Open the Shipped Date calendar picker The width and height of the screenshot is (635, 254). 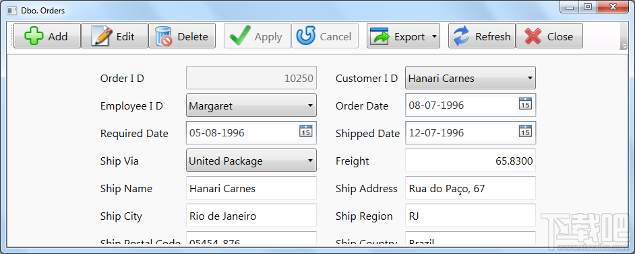[x=525, y=131]
